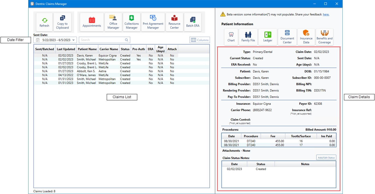
Task: Click the calendar icon in Sent Date filter
Action: (x=38, y=40)
